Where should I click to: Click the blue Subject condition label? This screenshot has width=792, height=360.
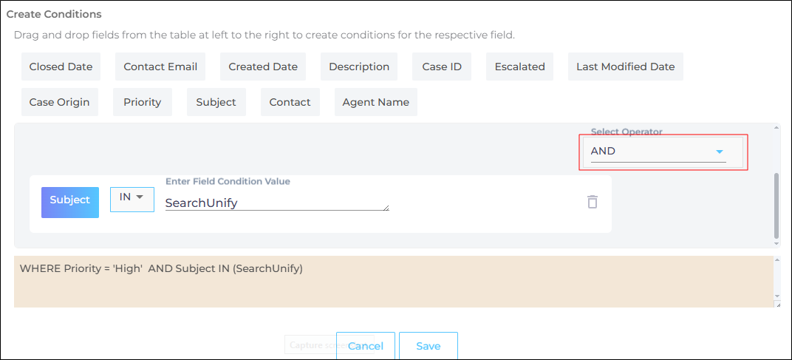(x=70, y=201)
